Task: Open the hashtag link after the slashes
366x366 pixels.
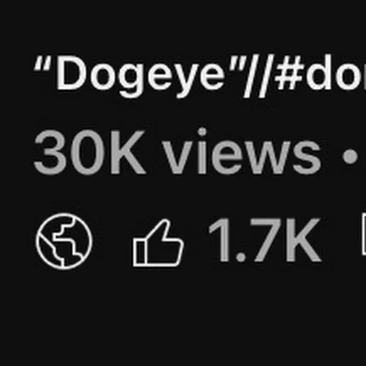Action: tap(320, 73)
